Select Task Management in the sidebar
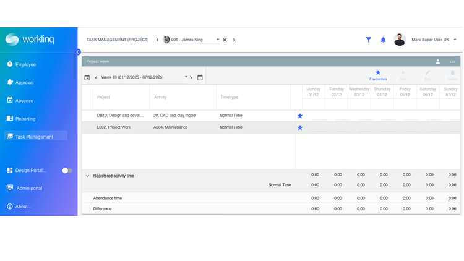Screen dimensions: 464x261 36,136
